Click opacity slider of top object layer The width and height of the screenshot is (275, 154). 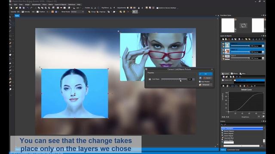click(x=240, y=46)
